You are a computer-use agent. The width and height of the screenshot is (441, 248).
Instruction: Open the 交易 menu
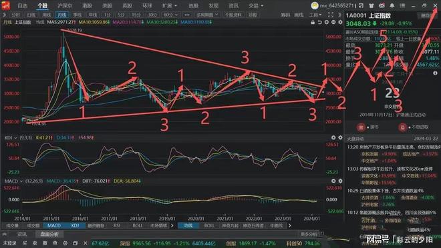click(256, 5)
